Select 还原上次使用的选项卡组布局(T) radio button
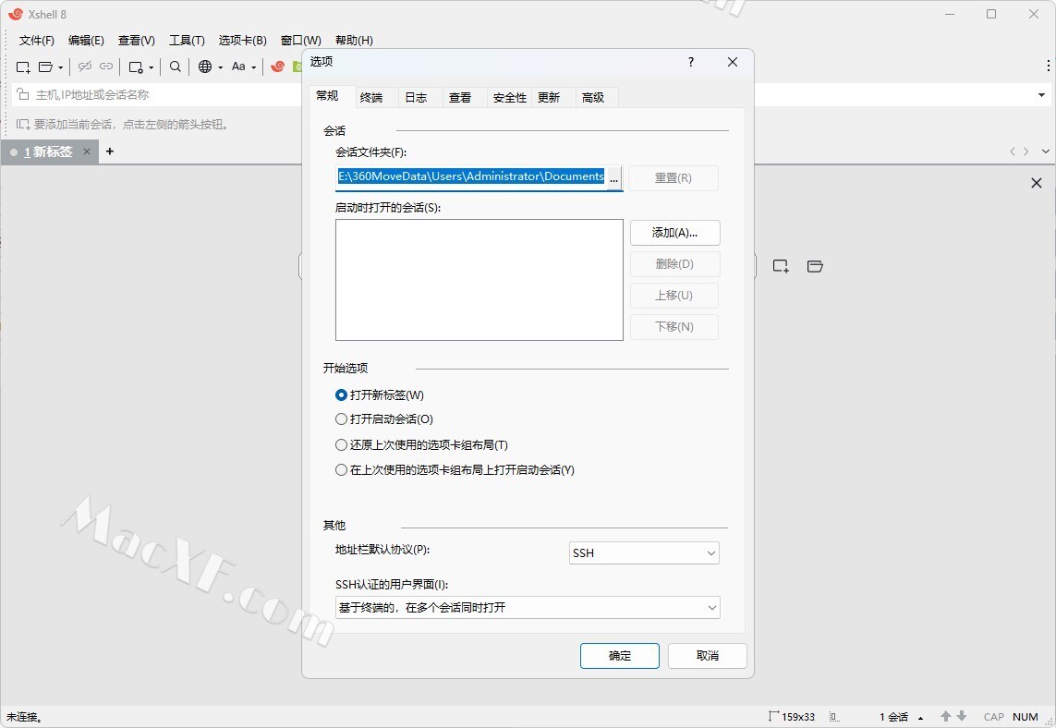 point(342,445)
